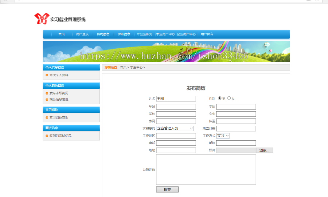
Task: Open the 发布求职简历 sidebar link
Action: click(x=59, y=93)
